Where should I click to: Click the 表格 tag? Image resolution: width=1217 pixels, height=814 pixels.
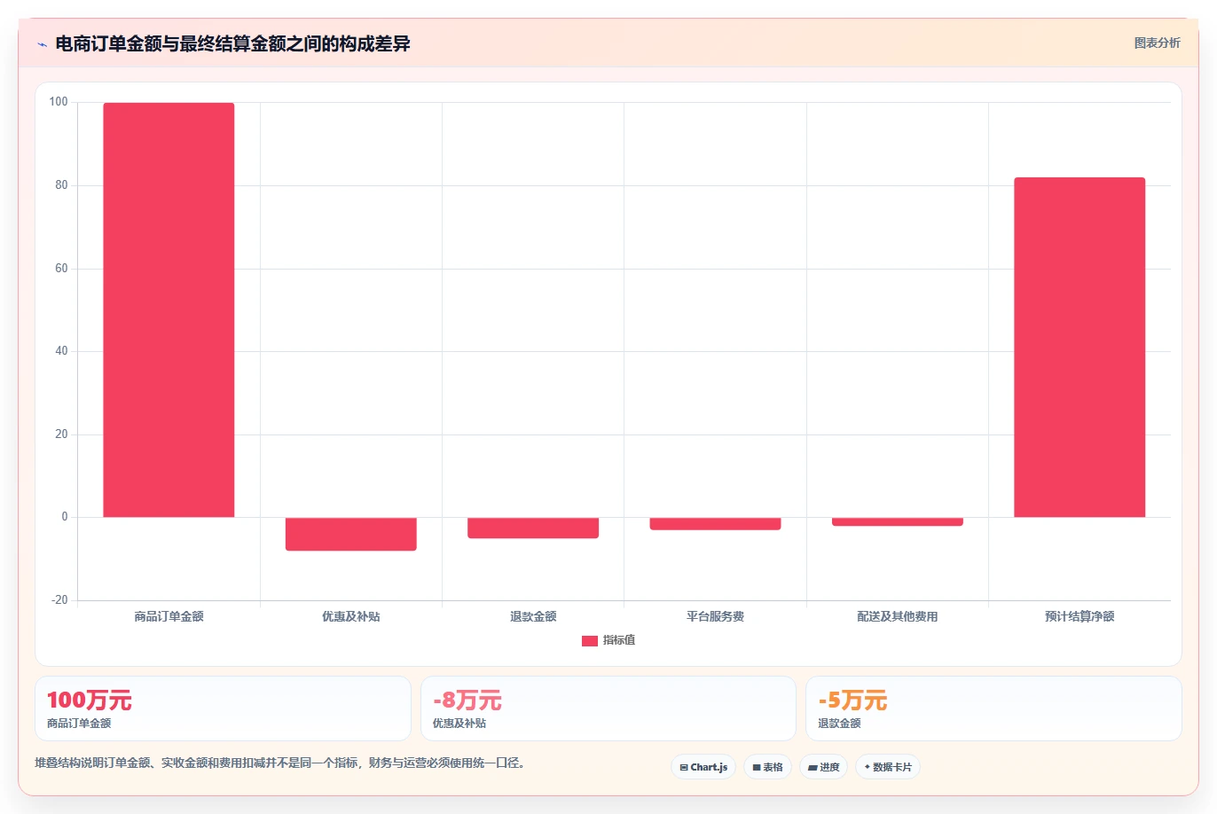pyautogui.click(x=767, y=767)
